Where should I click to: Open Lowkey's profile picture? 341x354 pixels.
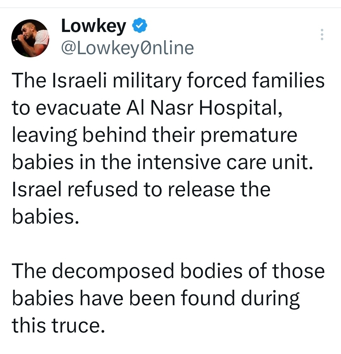[31, 39]
